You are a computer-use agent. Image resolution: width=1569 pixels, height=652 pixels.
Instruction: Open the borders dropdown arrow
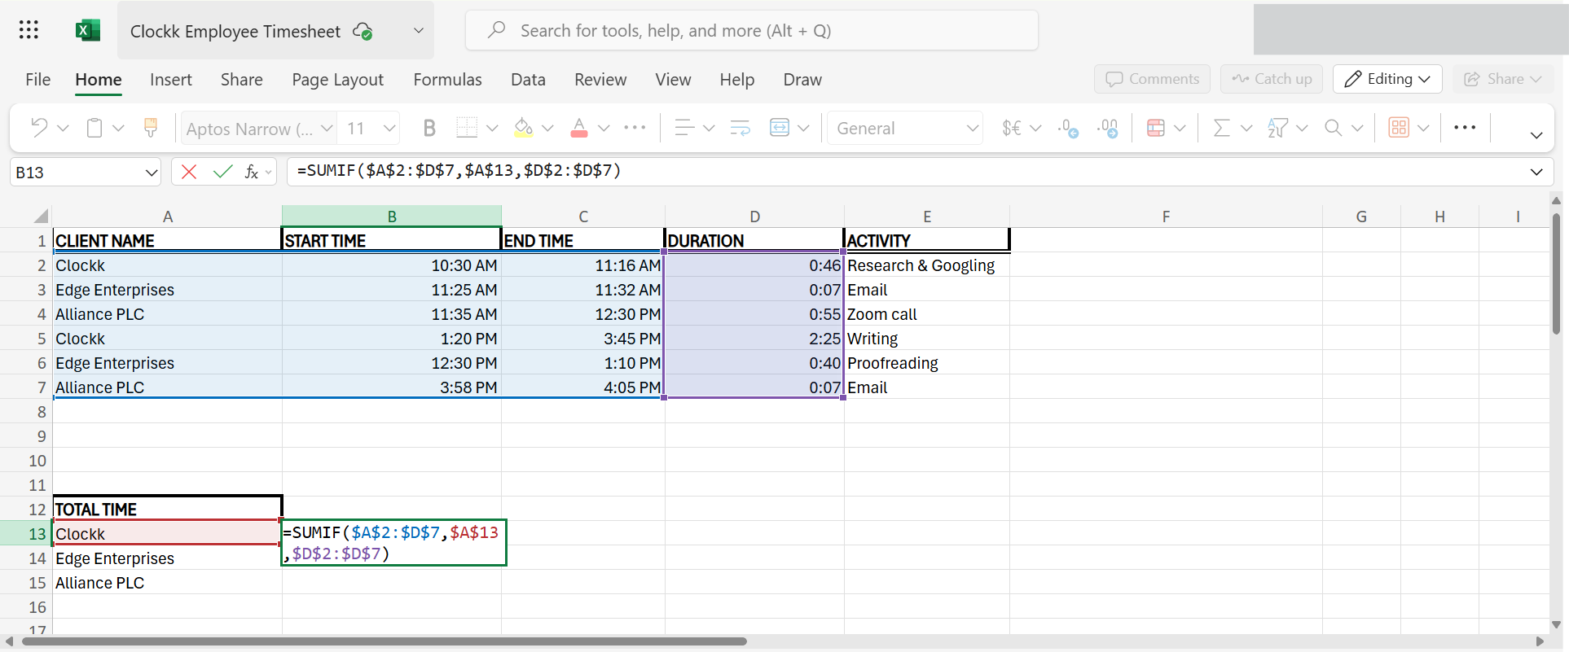(x=492, y=128)
